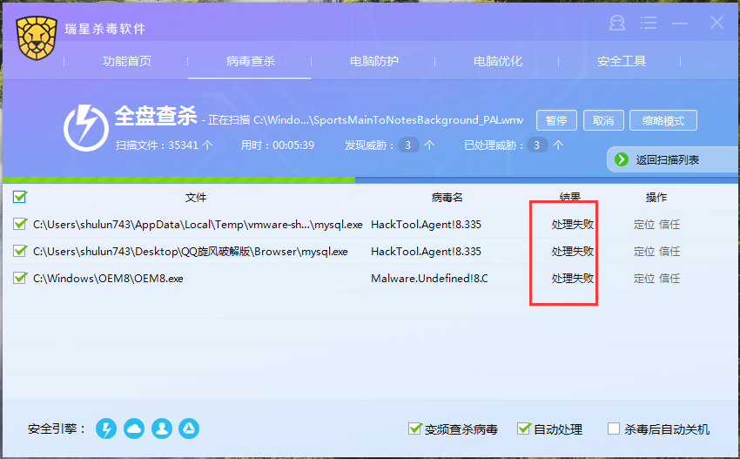Viewport: 740px width, 459px height.
Task: Disable 变频查杀病毒 checkbox
Action: click(414, 429)
